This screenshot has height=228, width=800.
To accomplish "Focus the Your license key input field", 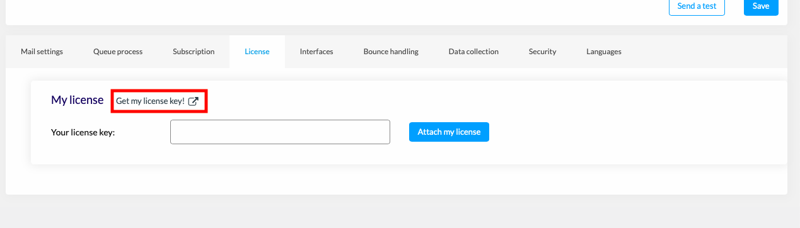I will coord(280,132).
